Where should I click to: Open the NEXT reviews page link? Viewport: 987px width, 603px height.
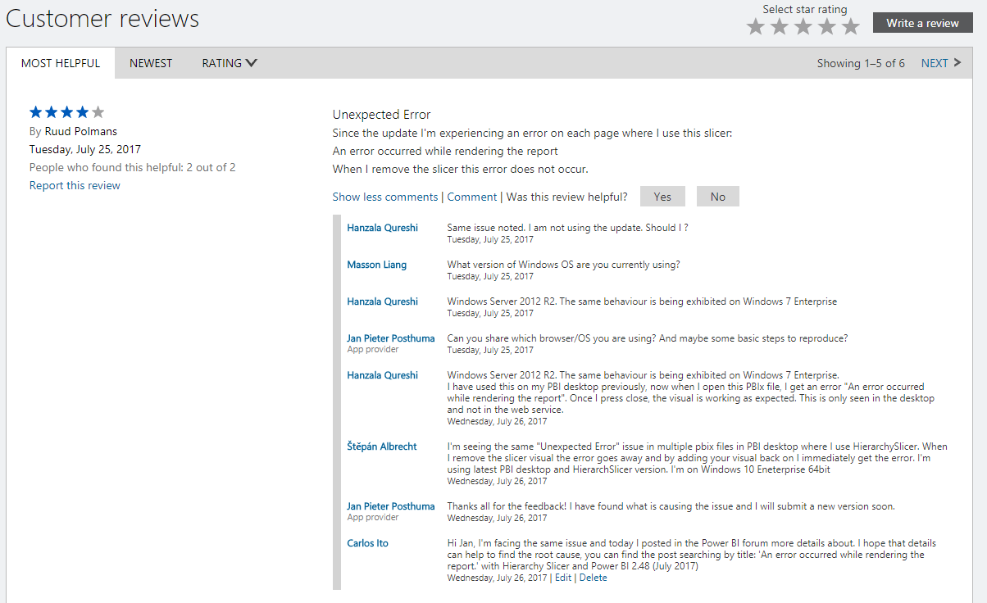(935, 63)
